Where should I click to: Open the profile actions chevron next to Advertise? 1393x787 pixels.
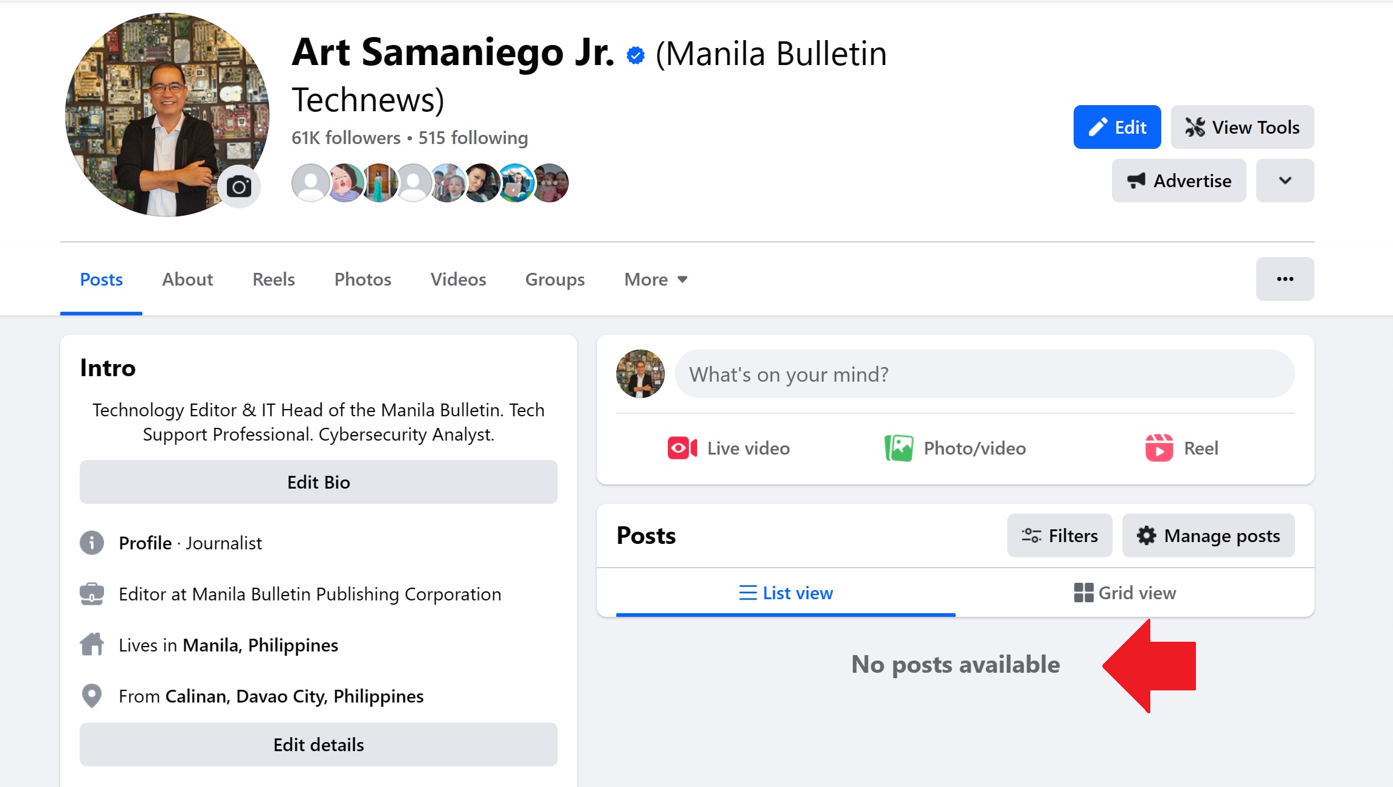(1285, 180)
